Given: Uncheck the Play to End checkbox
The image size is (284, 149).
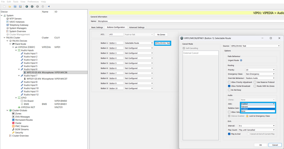Looking at the screenshot, I should coord(229,134).
